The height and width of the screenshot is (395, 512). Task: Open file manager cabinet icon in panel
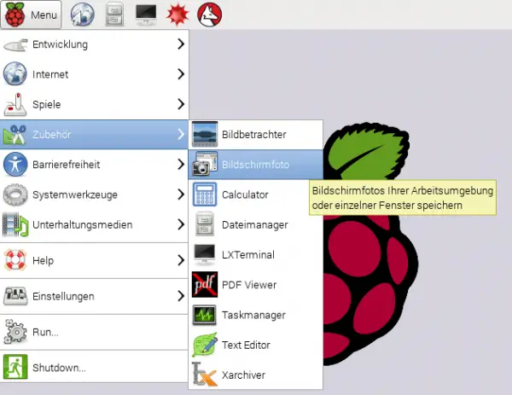point(114,15)
